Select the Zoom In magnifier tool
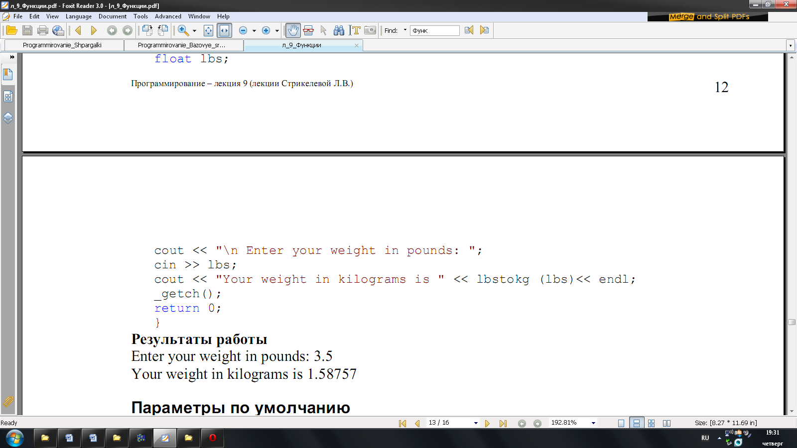The height and width of the screenshot is (448, 797). (183, 30)
